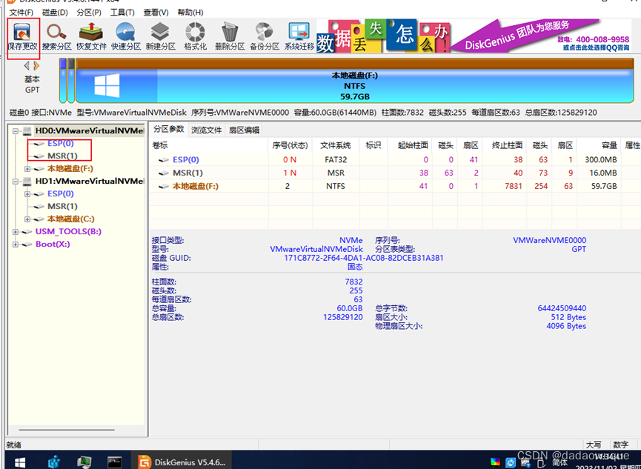The width and height of the screenshot is (641, 469).
Task: Select MSR(1) under HD0 in tree
Action: point(62,156)
